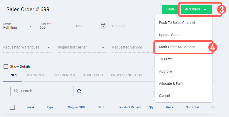
Task: Open the Date calendar picker icon
Action: 103,26
